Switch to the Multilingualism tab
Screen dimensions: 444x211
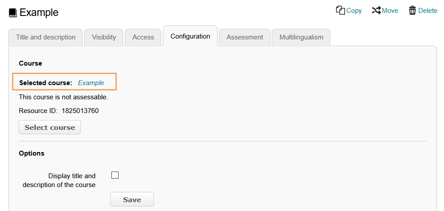[x=301, y=37]
